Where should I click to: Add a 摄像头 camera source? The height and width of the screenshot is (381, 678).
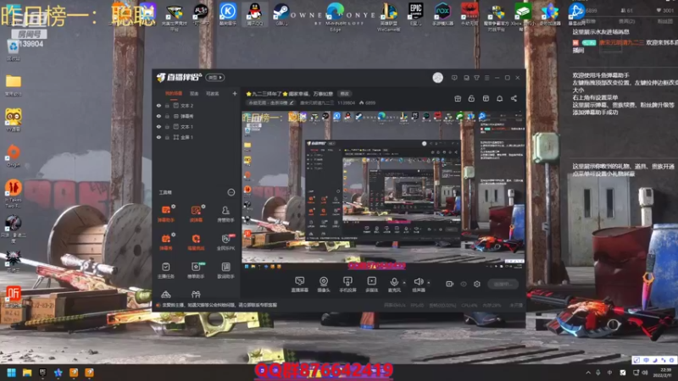pos(324,284)
